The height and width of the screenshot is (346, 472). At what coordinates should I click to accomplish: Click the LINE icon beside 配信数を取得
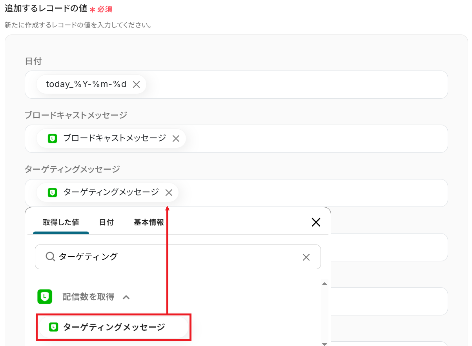coord(45,297)
